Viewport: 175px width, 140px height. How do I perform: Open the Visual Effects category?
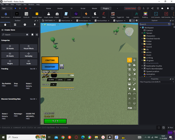point(29,47)
